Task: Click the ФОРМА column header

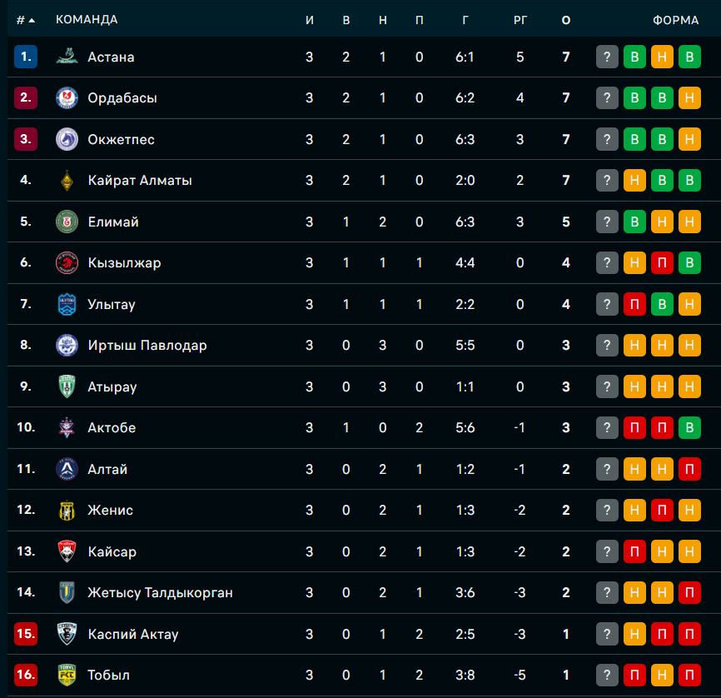Action: point(675,20)
